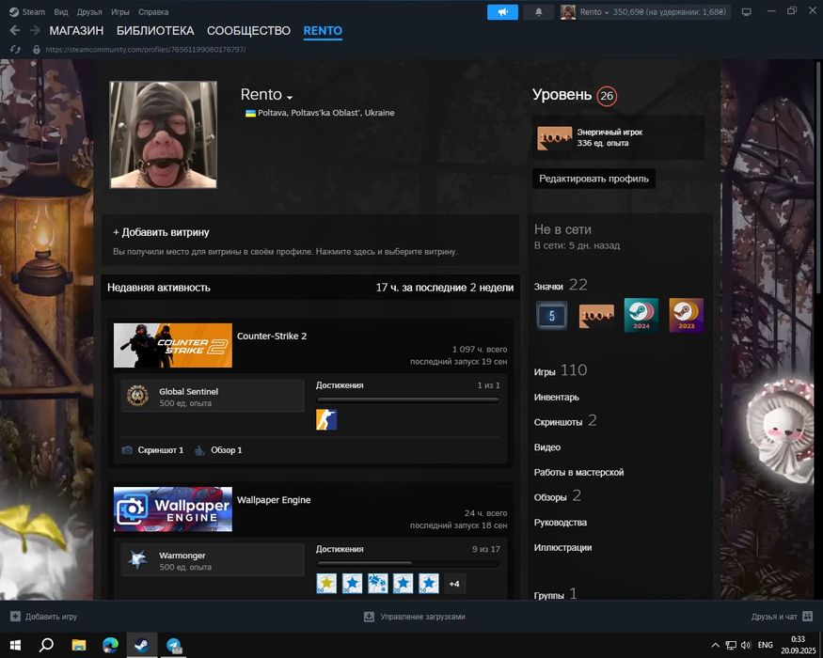Open the Друзья menu
Image resolution: width=823 pixels, height=658 pixels.
[x=89, y=11]
